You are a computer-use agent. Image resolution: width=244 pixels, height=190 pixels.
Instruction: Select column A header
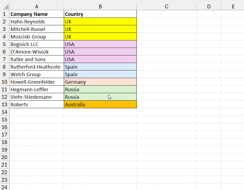[x=37, y=6]
